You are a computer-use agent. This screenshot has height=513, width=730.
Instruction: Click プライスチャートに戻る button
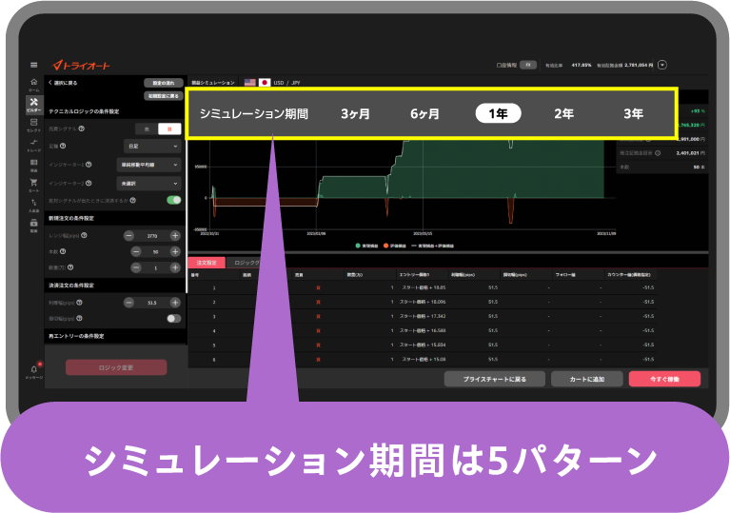[x=494, y=379]
